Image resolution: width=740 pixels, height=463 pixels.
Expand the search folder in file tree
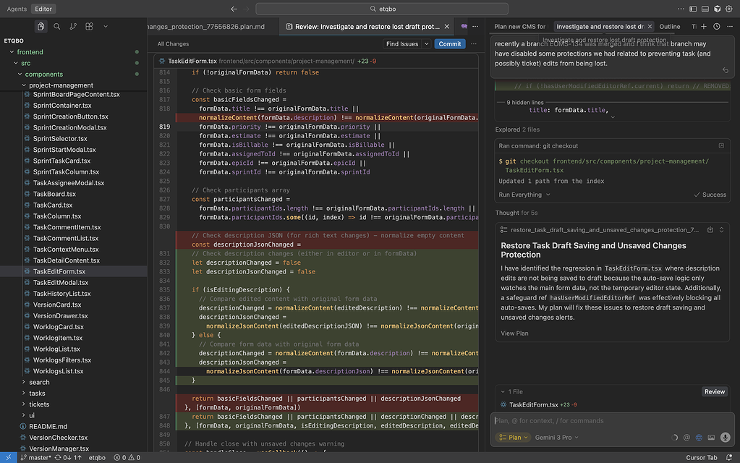[39, 382]
